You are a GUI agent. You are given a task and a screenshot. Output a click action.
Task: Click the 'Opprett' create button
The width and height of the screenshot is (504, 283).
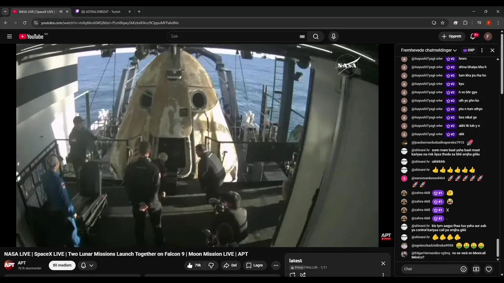tap(452, 37)
